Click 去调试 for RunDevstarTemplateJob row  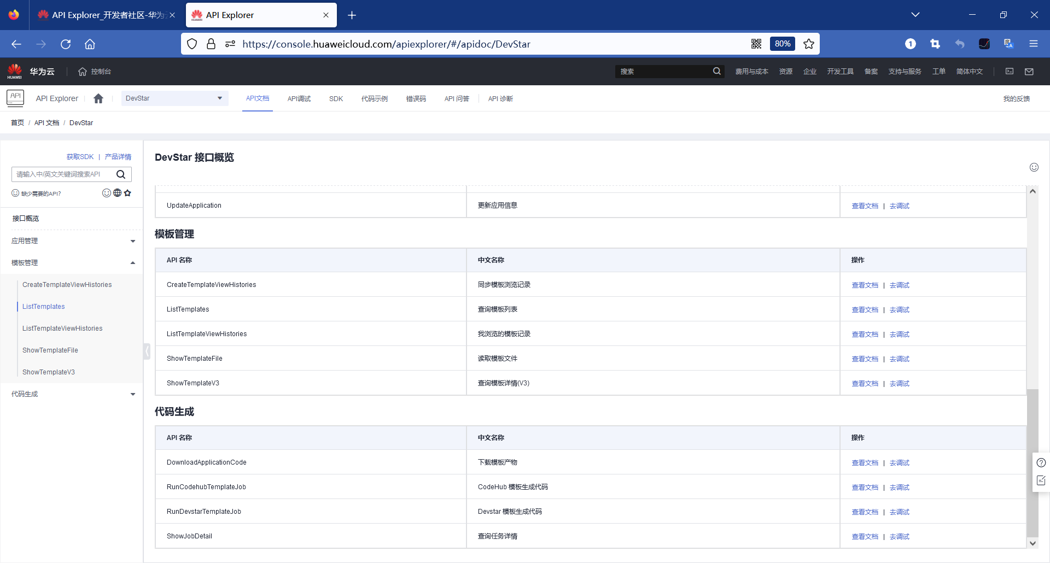900,512
